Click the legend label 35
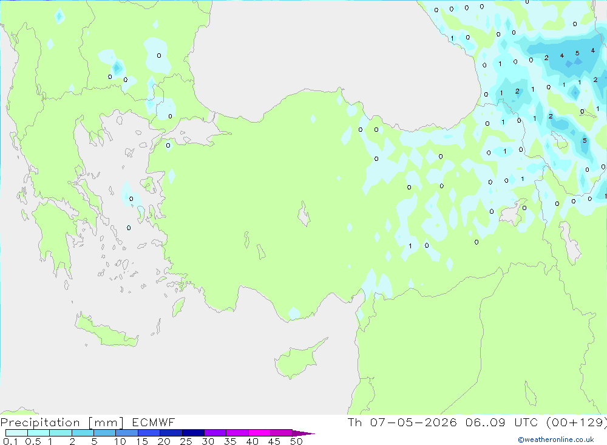This screenshot has width=607, height=445. point(230,441)
